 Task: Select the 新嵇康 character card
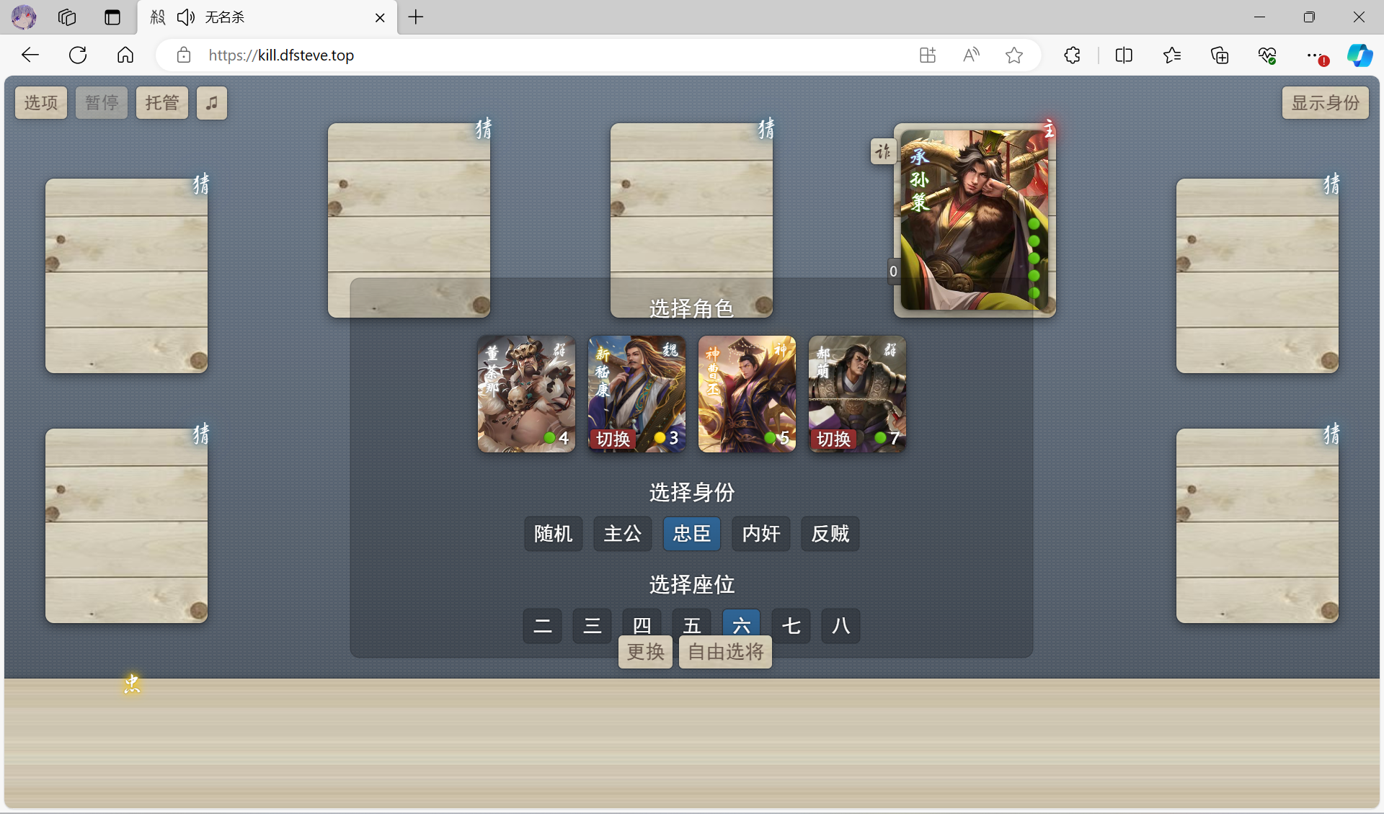(636, 394)
